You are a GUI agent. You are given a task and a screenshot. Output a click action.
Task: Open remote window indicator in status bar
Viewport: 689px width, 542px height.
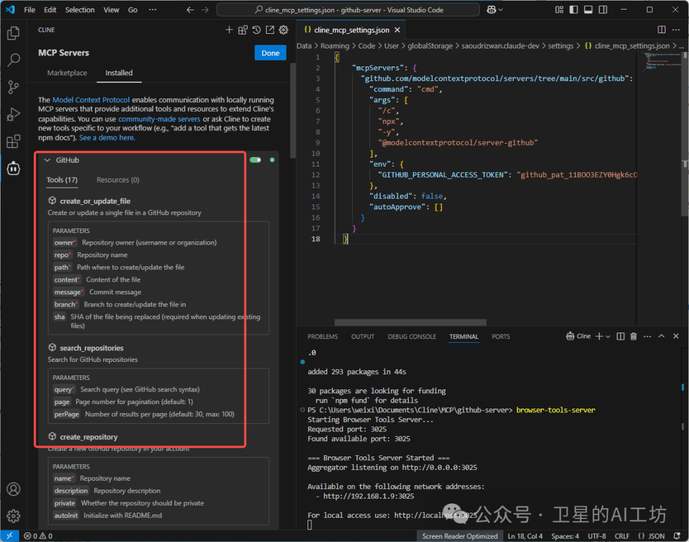click(9, 536)
